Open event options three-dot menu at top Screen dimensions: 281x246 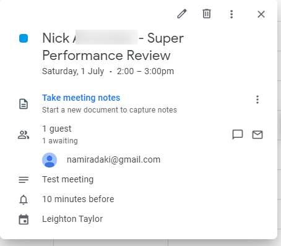pyautogui.click(x=231, y=14)
